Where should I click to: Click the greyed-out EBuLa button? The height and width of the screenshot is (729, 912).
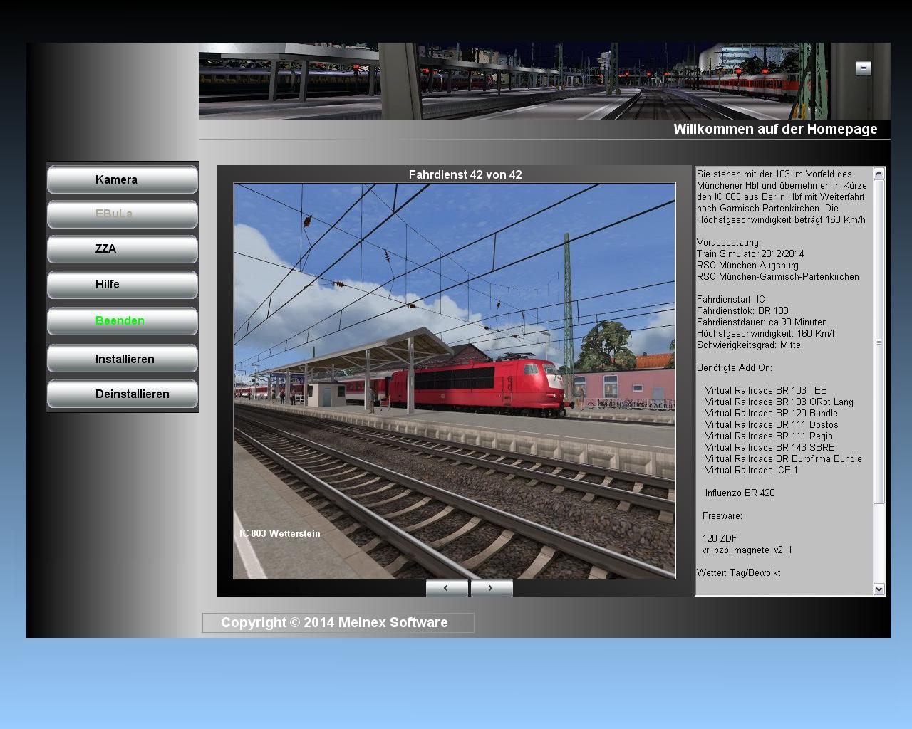(123, 214)
